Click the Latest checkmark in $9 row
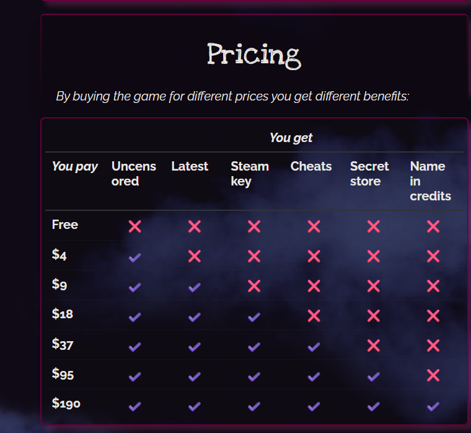Screen dimensions: 471x433 (x=195, y=287)
